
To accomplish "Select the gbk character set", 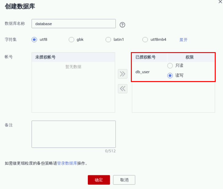I will pyautogui.click(x=71, y=40).
